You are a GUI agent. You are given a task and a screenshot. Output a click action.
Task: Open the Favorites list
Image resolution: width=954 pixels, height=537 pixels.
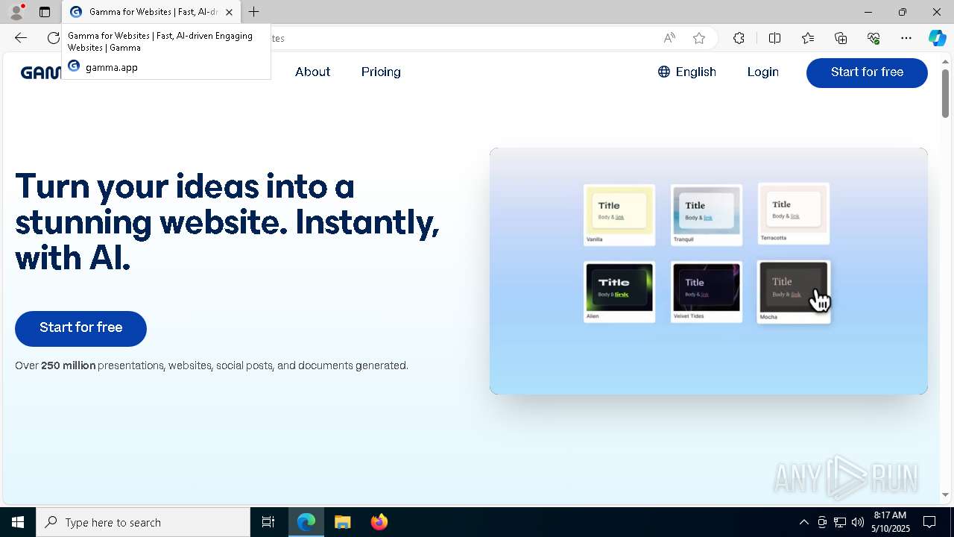pyautogui.click(x=808, y=38)
